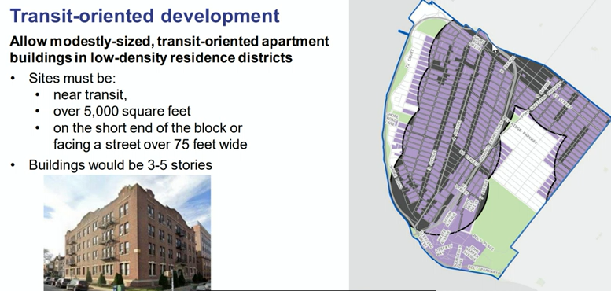The height and width of the screenshot is (291, 611).
Task: Click the "Buildings would be 3-5 stories" line
Action: 120,165
